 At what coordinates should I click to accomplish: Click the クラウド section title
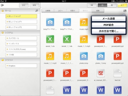[x=9, y=60]
